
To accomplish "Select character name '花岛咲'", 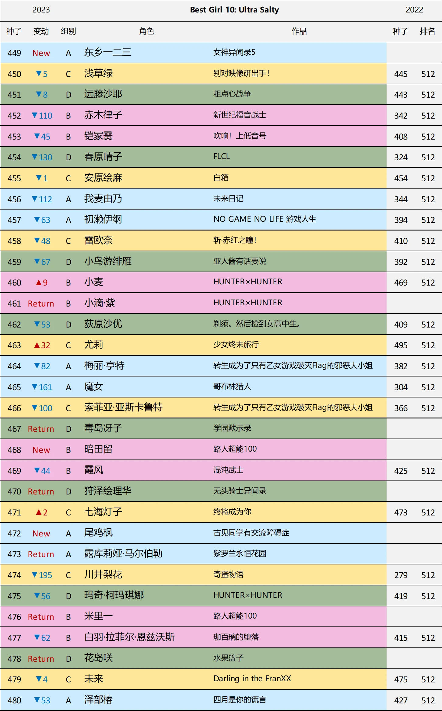I will 98,658.
